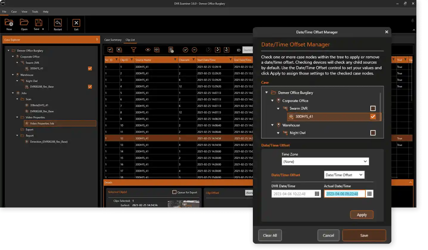Open the Help menu
This screenshot has width=428, height=250.
click(x=46, y=12)
